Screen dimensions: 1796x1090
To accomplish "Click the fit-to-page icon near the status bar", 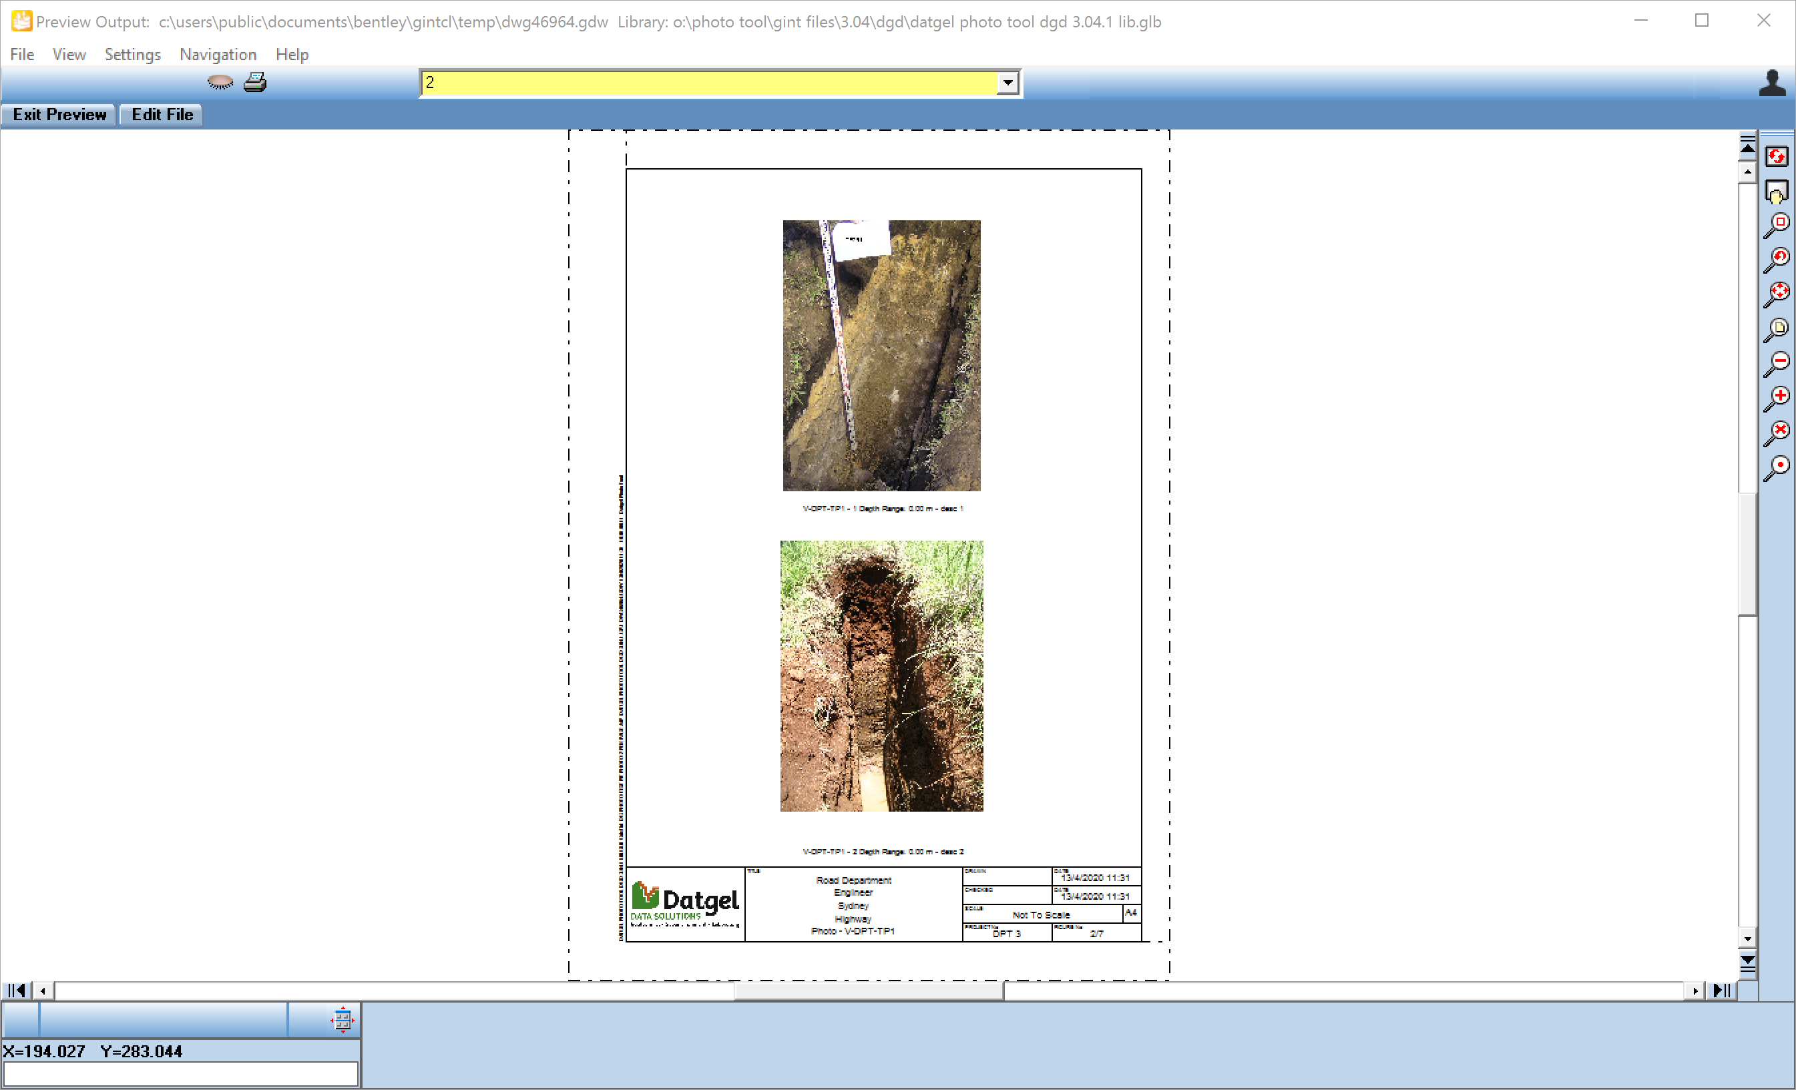I will click(x=343, y=1019).
